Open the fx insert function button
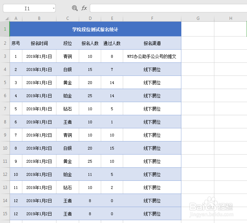Screen dimensions: 247x223 point(84,8)
